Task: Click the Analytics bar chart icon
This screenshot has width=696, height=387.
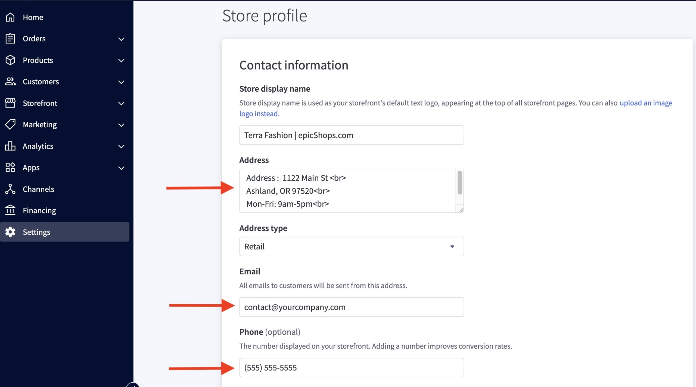Action: click(x=10, y=146)
